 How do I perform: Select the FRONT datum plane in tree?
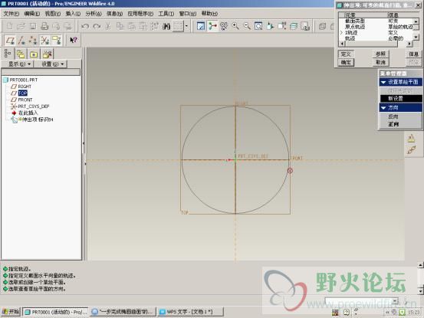[x=25, y=100]
